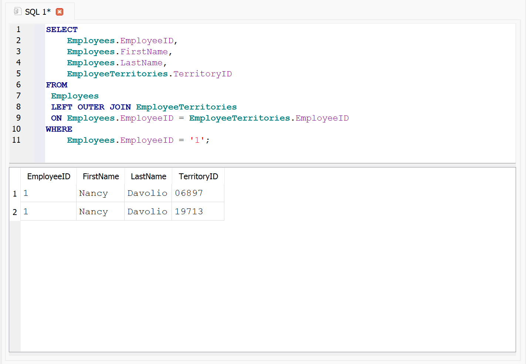This screenshot has width=526, height=364.
Task: Select result row 2 via its row header
Action: (15, 212)
